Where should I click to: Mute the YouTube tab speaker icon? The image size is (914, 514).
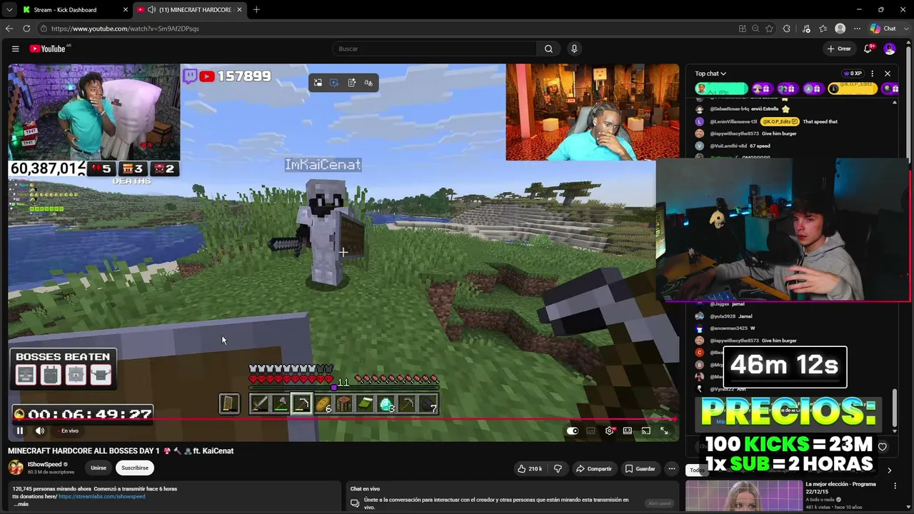(x=151, y=10)
